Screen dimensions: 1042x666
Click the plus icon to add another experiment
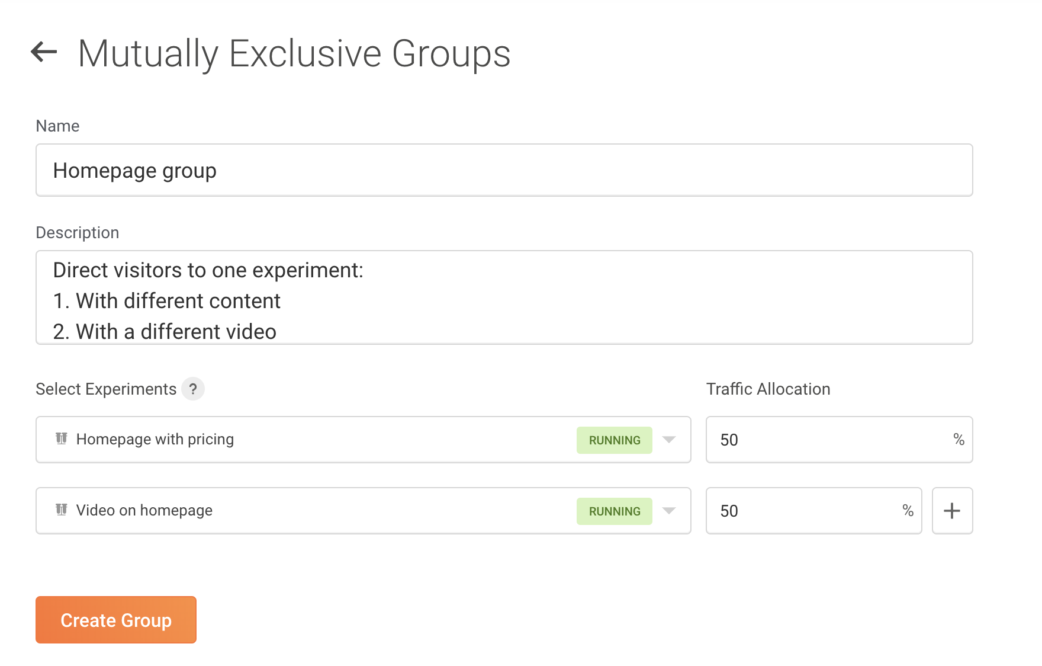(952, 511)
